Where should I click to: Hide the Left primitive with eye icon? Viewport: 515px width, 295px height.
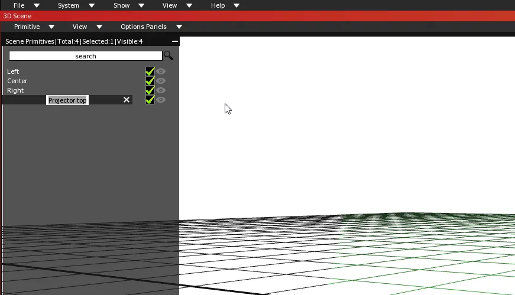coord(161,71)
